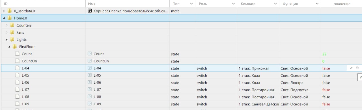Click the copy icon on L-04 row
Image resolution: width=362 pixels, height=110 pixels.
point(357,68)
